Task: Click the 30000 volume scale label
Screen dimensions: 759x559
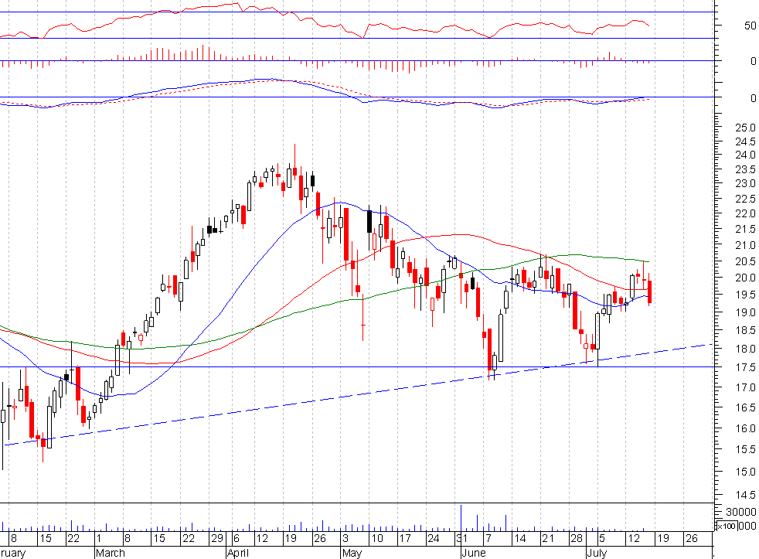Action: [x=740, y=512]
